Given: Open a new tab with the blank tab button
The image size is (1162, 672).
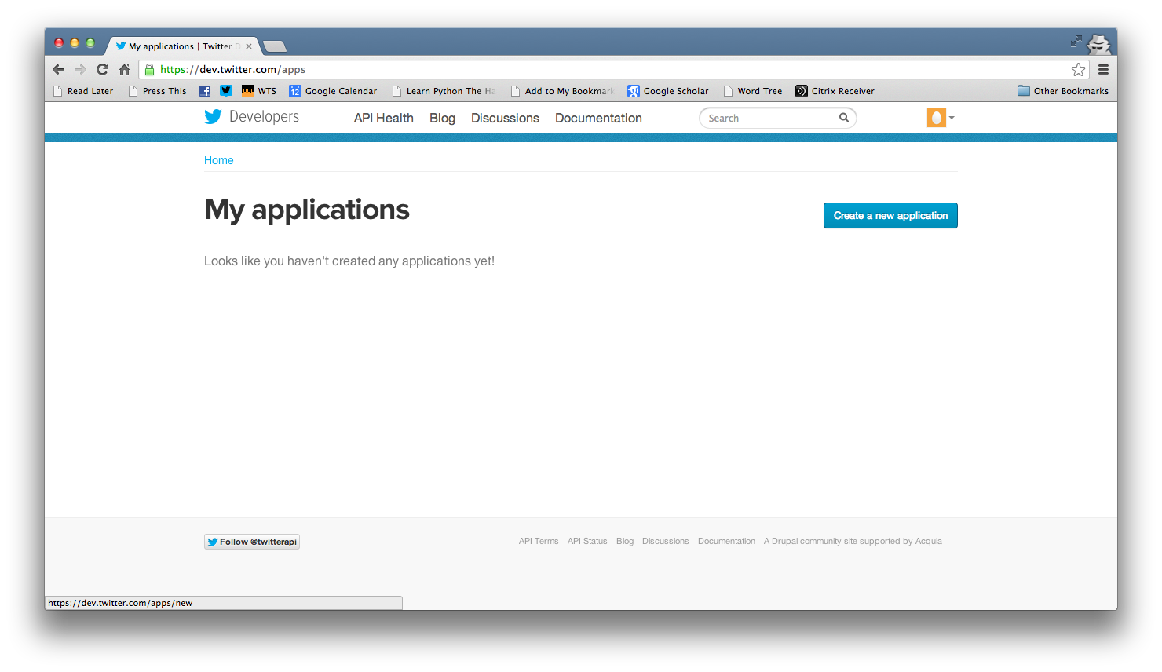Looking at the screenshot, I should [x=274, y=46].
